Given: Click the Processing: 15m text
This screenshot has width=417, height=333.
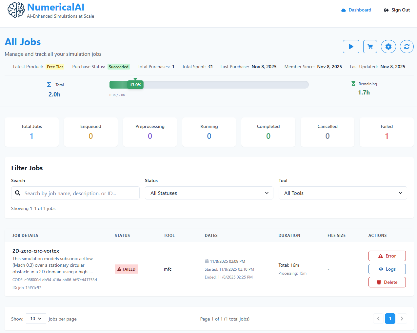Looking at the screenshot, I should tap(292, 273).
